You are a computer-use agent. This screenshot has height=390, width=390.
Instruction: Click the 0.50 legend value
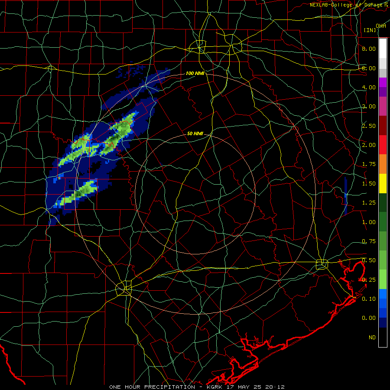[x=369, y=260]
